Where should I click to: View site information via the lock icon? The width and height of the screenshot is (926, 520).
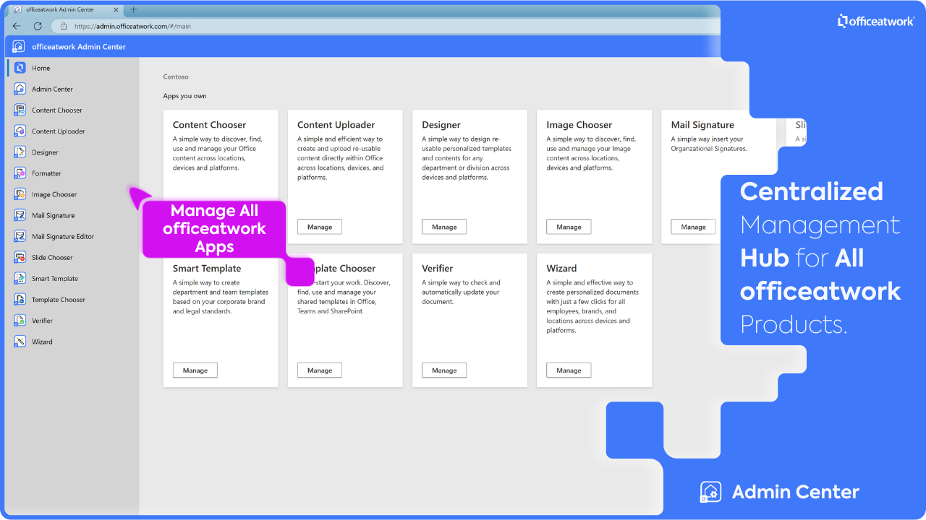coord(64,26)
